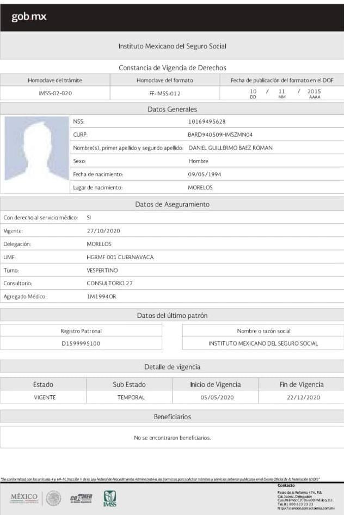The height and width of the screenshot is (515, 344).
Task: Click the telephone number line in the Contacto block
Action: pyautogui.click(x=295, y=504)
